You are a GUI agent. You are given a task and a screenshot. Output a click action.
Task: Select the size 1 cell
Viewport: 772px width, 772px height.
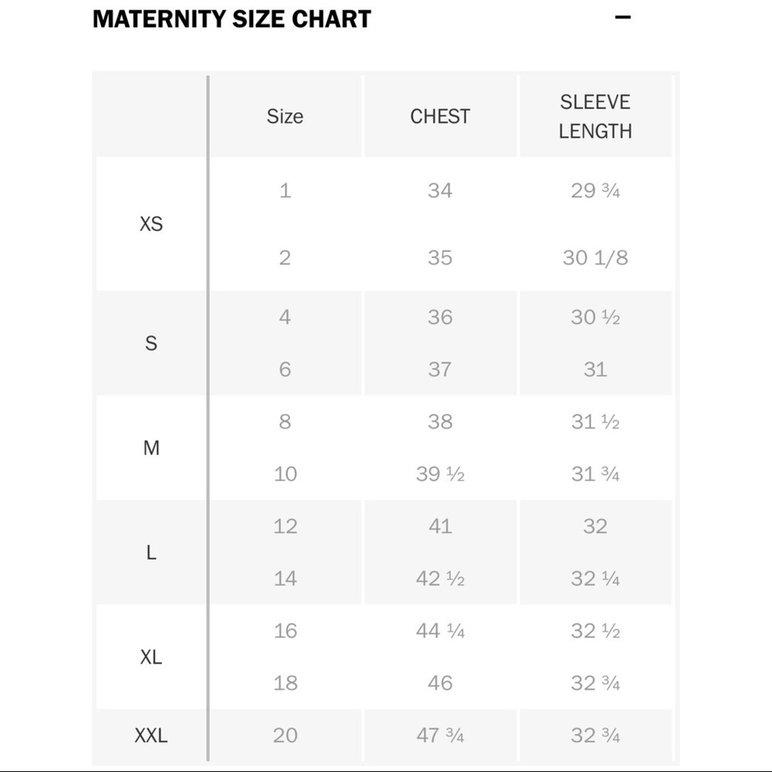coord(285,191)
